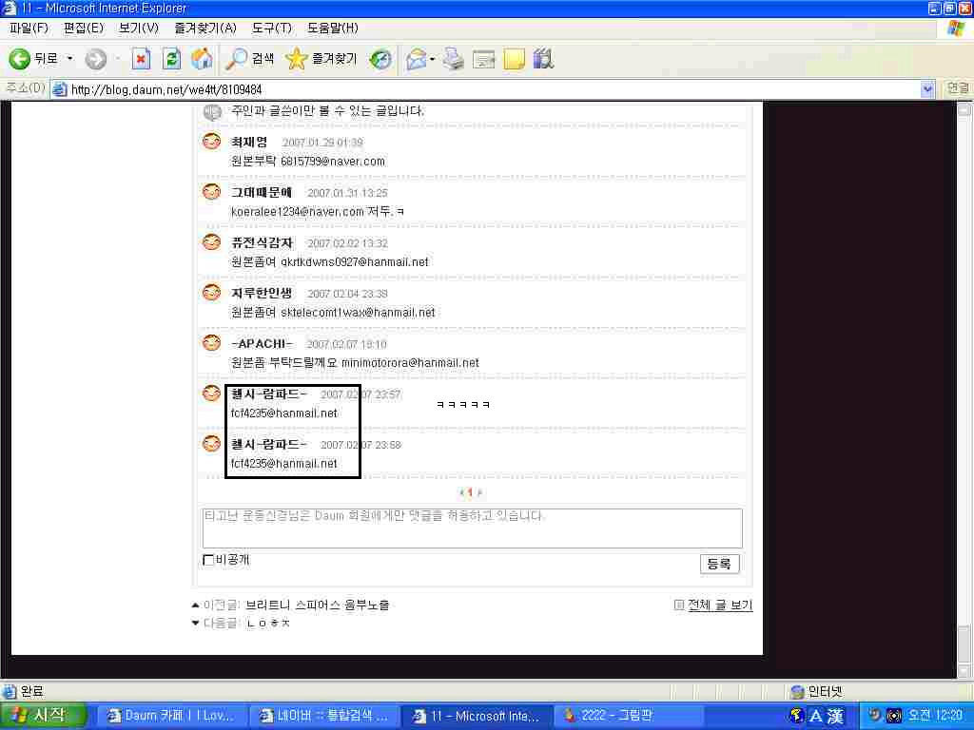974x730 pixels.
Task: Click the avatar icon next to 그대때문에
Action: pyautogui.click(x=212, y=192)
